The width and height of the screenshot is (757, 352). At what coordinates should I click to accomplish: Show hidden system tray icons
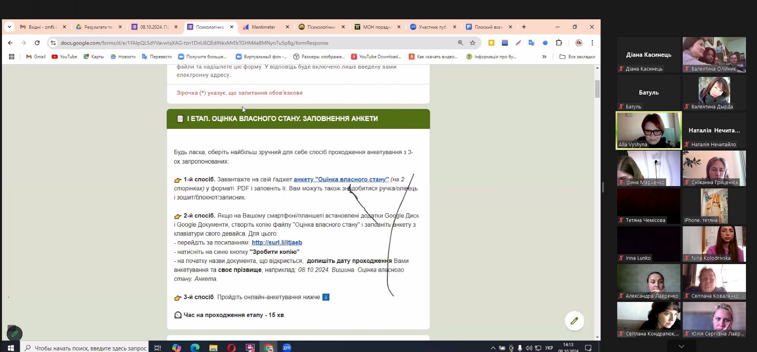(x=493, y=348)
